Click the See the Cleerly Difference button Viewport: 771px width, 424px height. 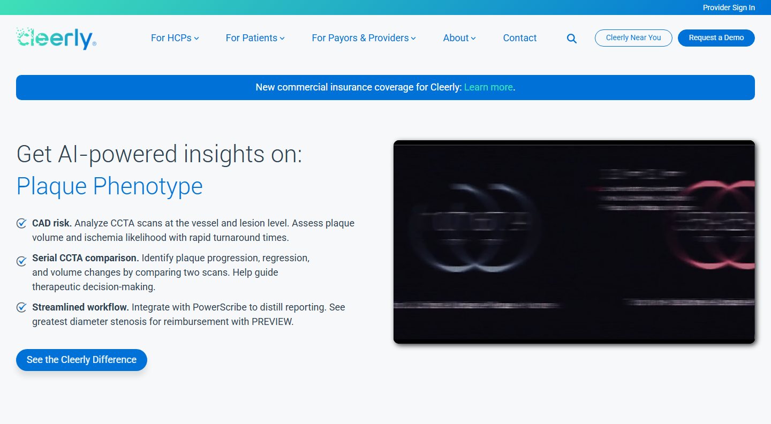[81, 360]
